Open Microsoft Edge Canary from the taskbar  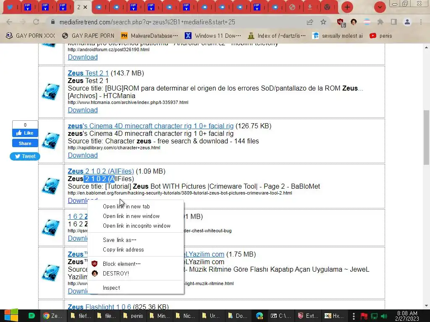pyautogui.click(x=260, y=316)
